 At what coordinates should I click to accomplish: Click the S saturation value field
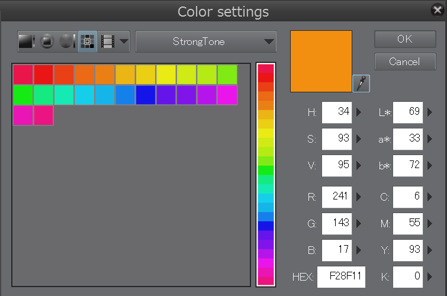(337, 140)
